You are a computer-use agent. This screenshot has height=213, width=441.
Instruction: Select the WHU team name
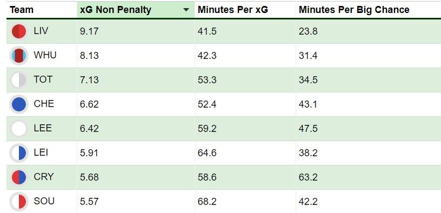pos(45,55)
